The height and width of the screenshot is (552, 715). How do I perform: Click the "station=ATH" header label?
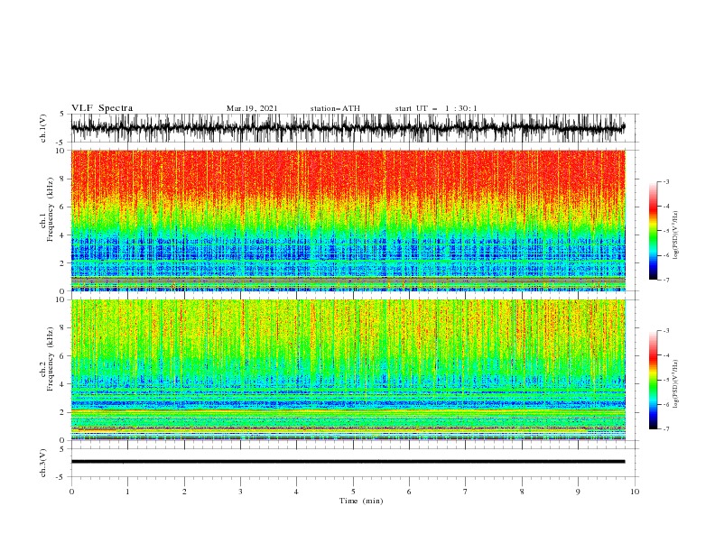pos(335,108)
